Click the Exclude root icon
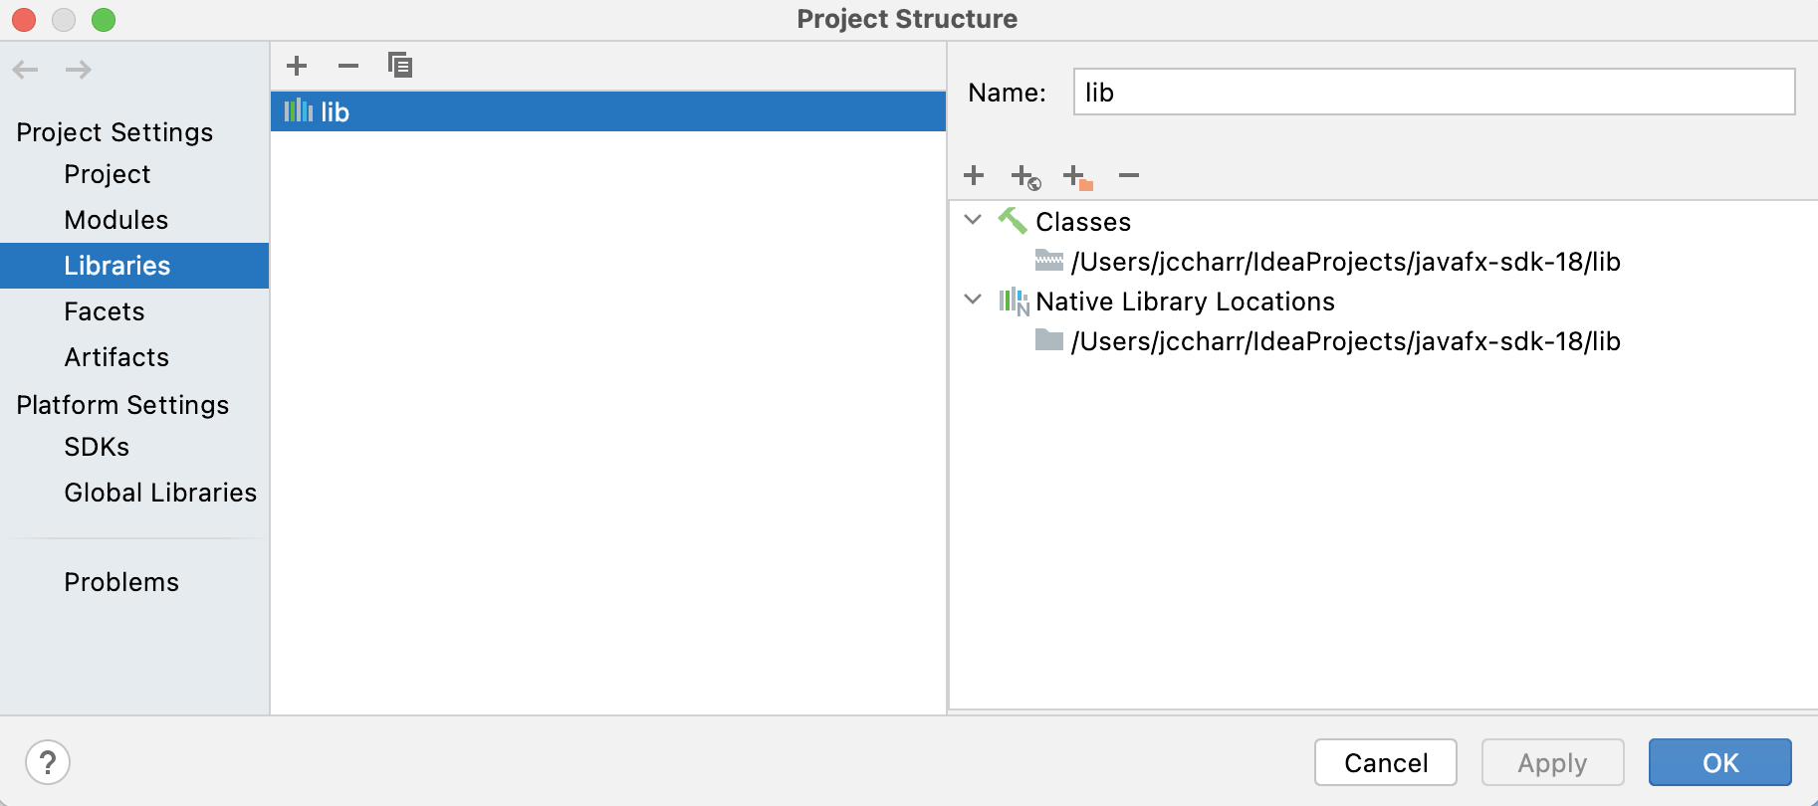 pos(1077,177)
